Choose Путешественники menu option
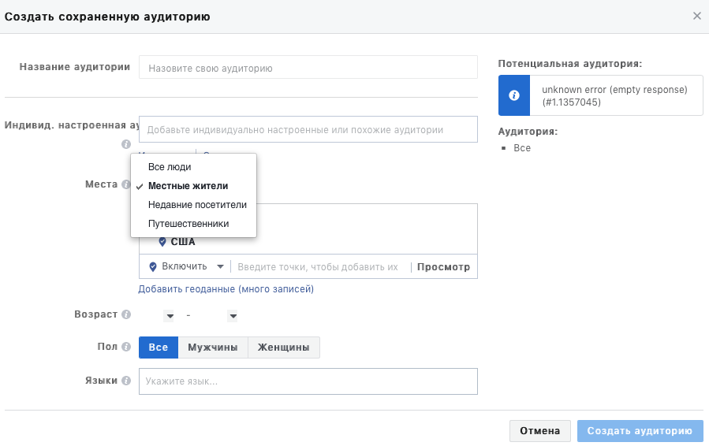709x446 pixels. [188, 224]
